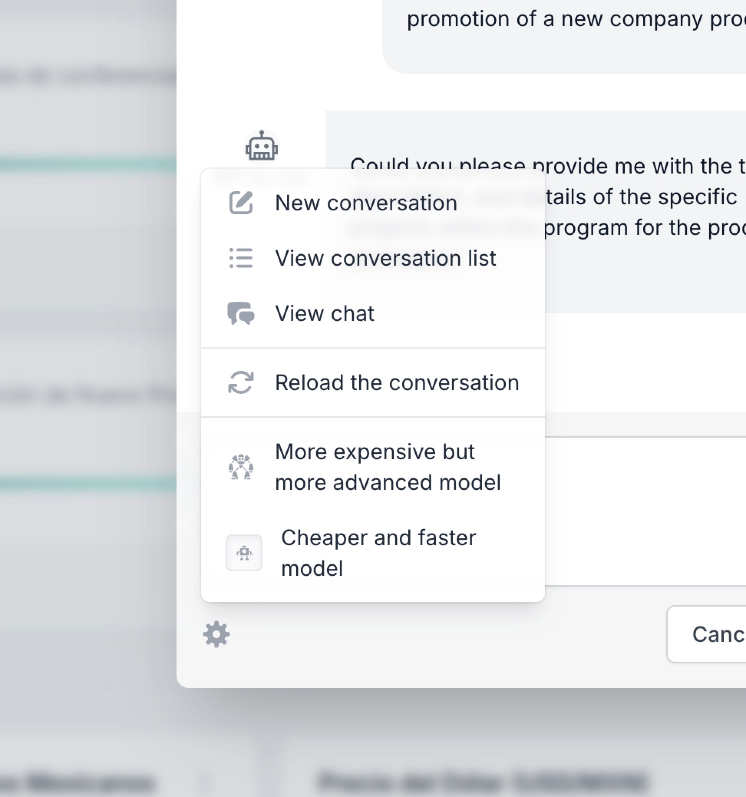
Task: Click the cheaper model small robot icon
Action: [x=244, y=552]
